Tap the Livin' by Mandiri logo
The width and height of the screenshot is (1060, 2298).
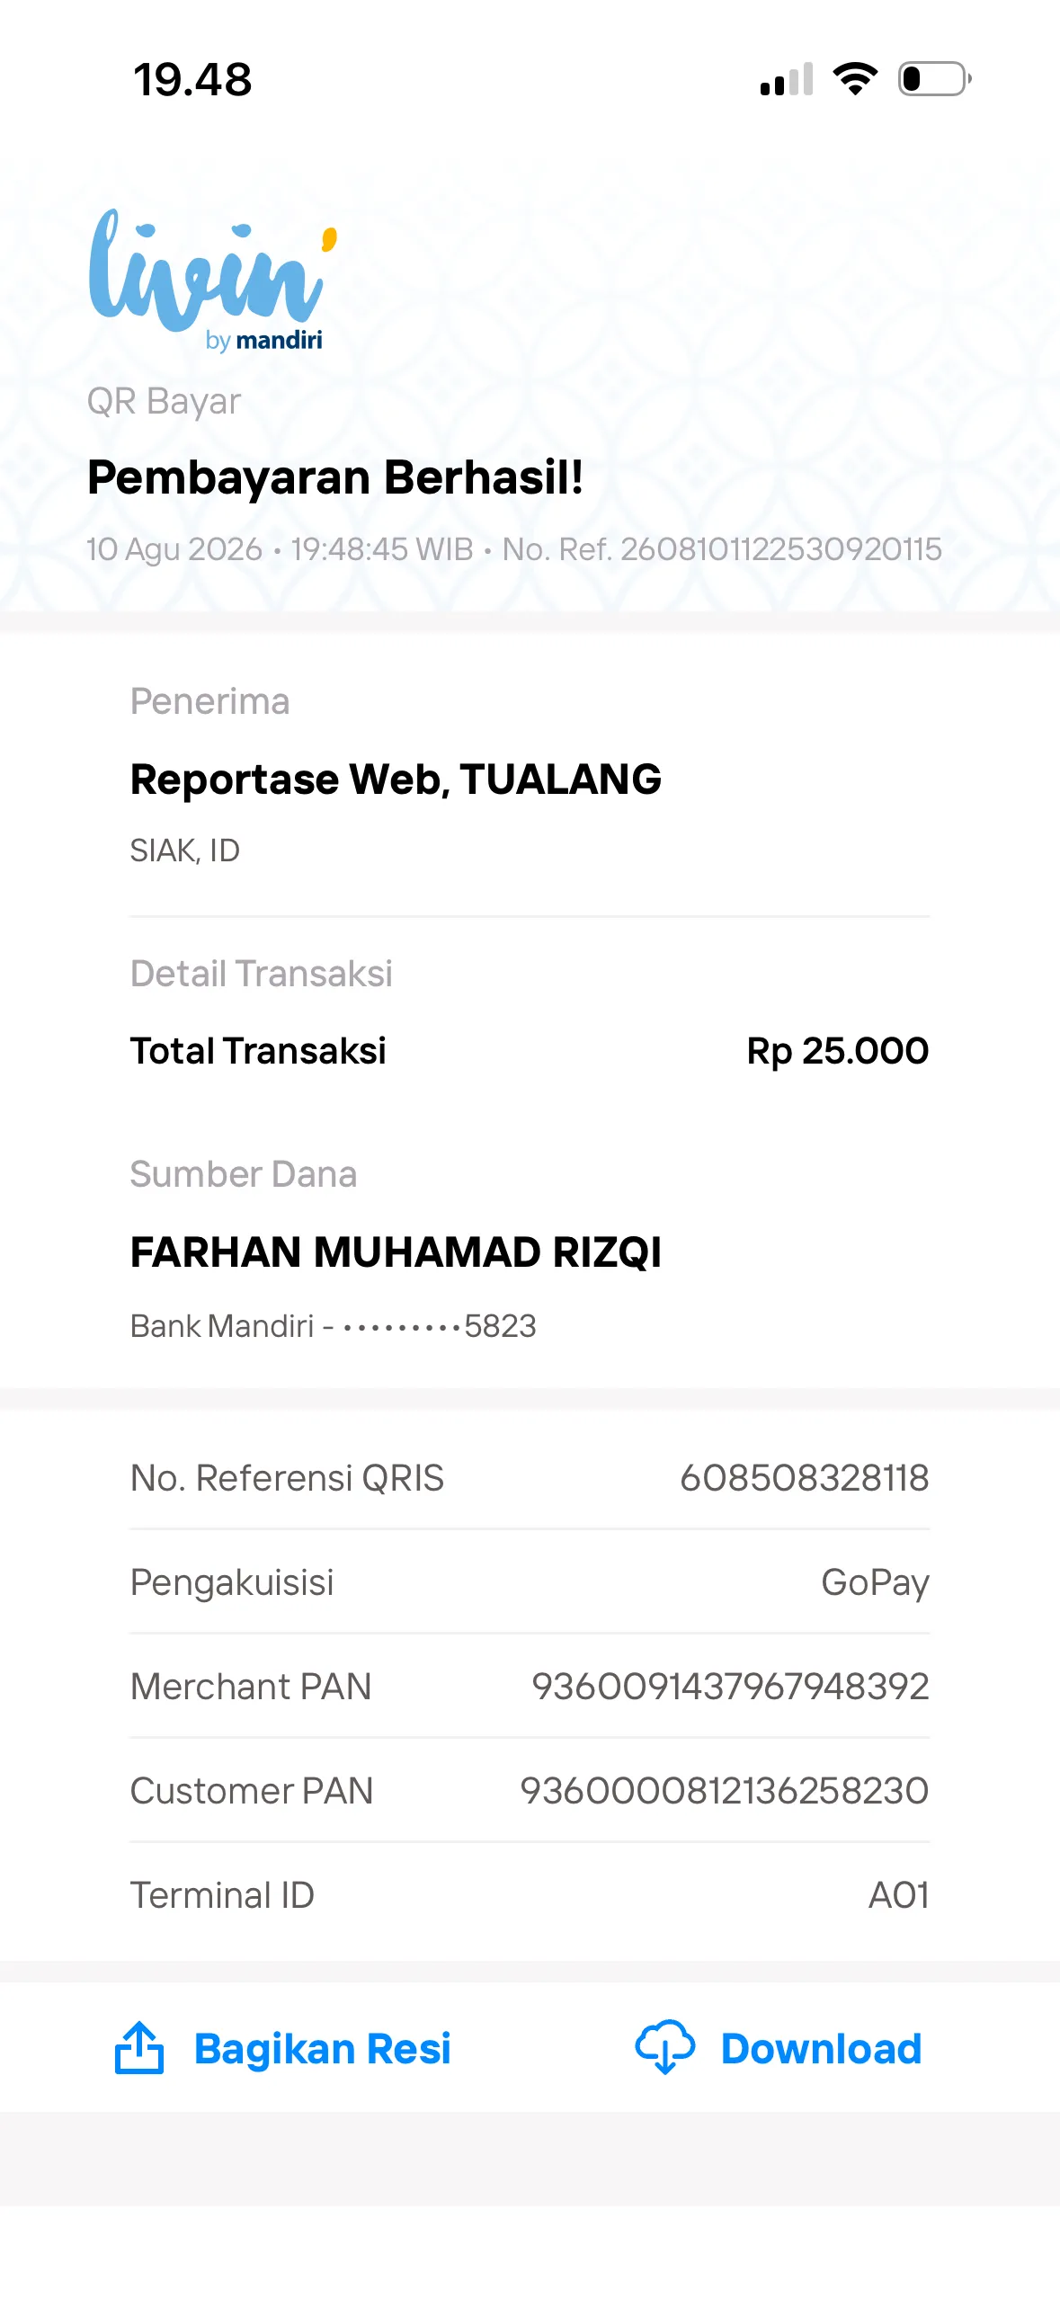tap(213, 281)
